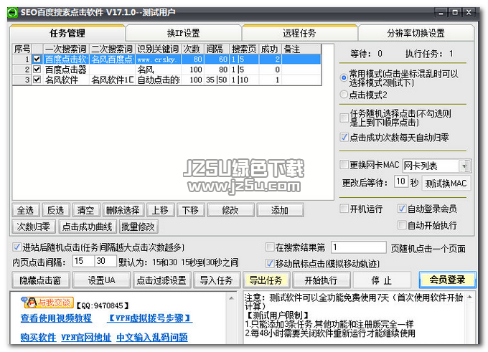488x352 pixels.
Task: Open the 分辨率切换设置 tab
Action: 416,33
